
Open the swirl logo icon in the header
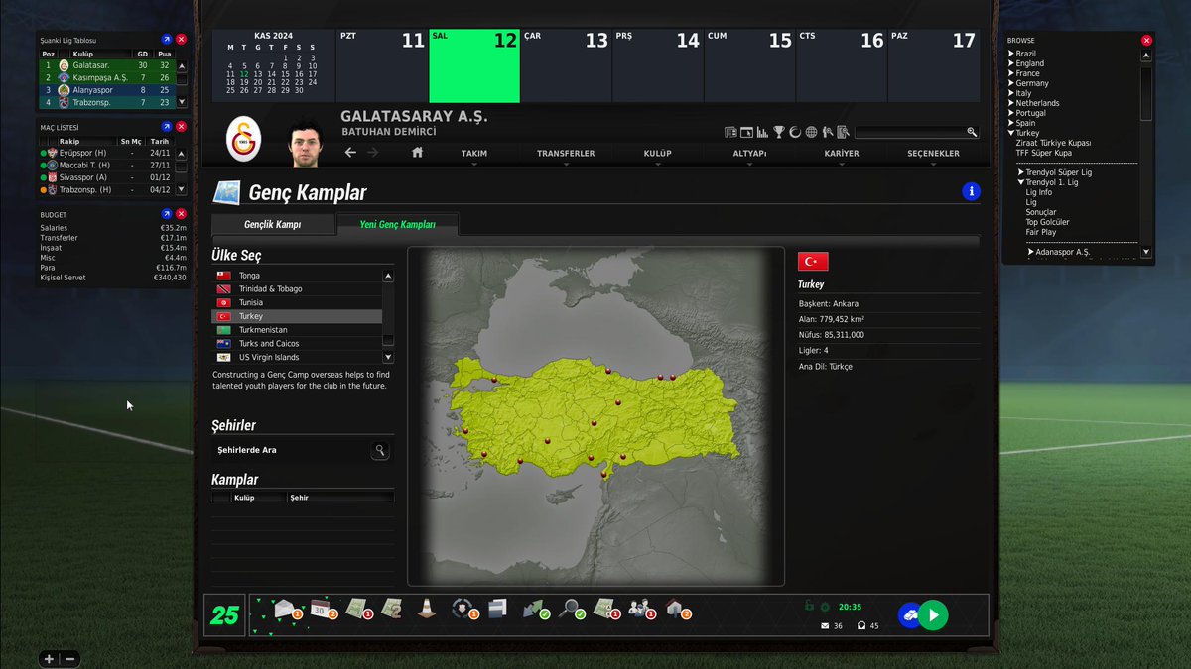pyautogui.click(x=795, y=132)
